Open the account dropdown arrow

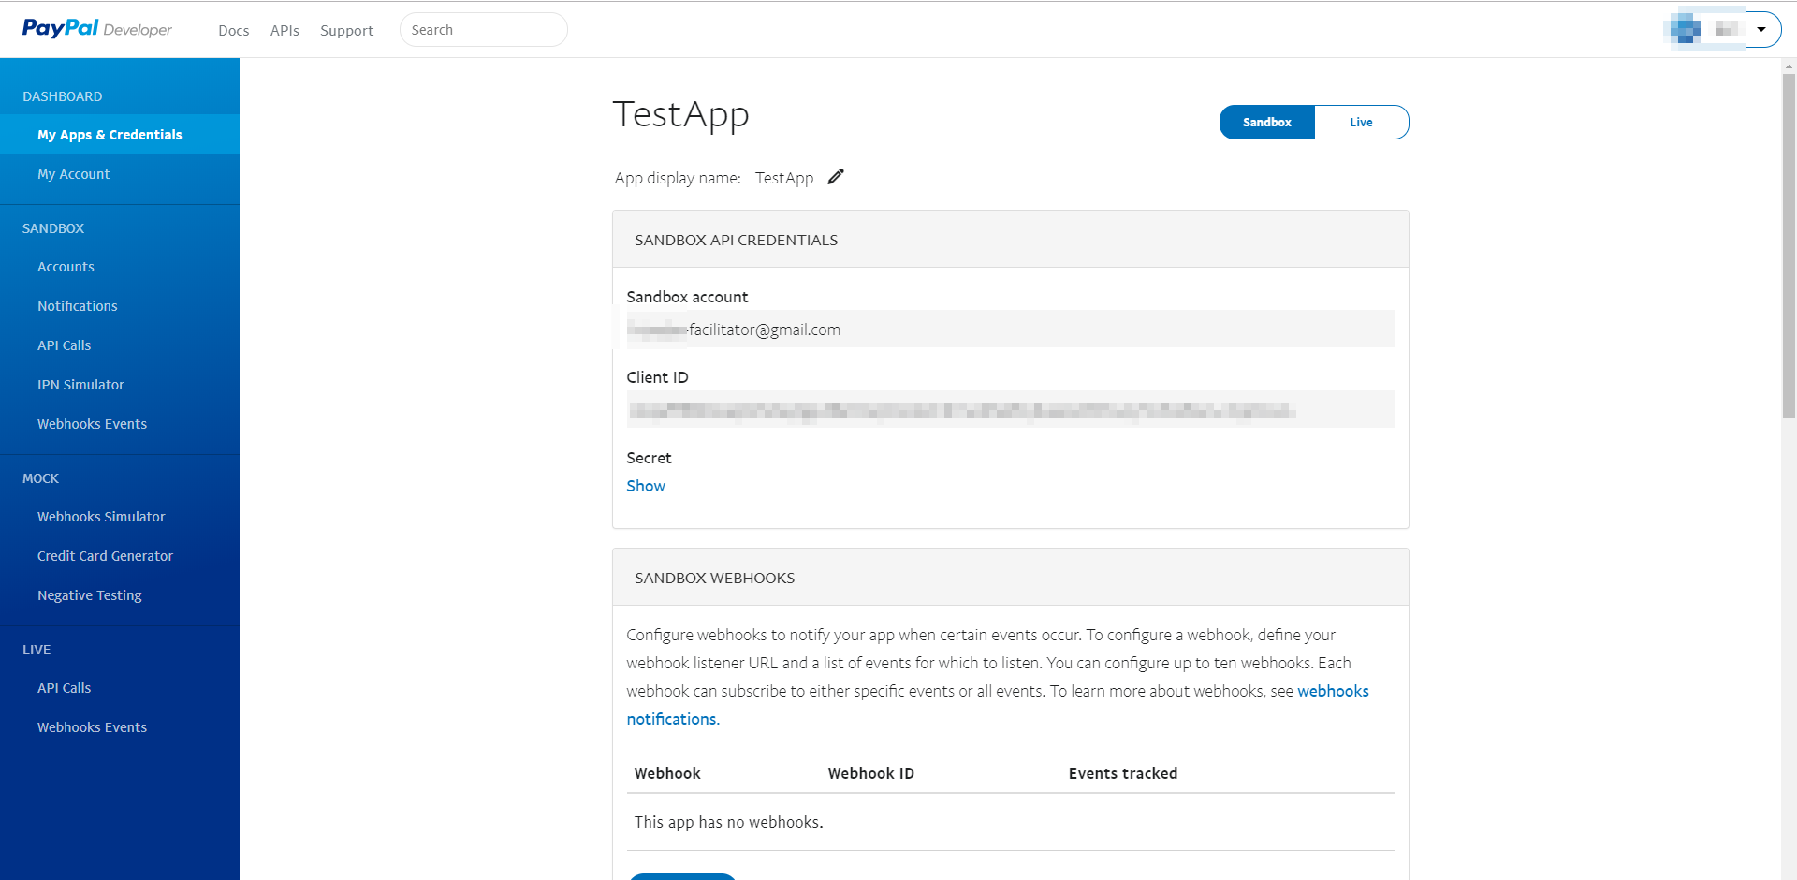coord(1761,29)
